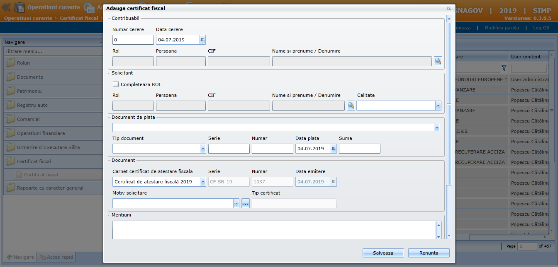Screen dimensions: 558x267
Task: Click the Solicitant search magnifier icon
Action: (351, 106)
